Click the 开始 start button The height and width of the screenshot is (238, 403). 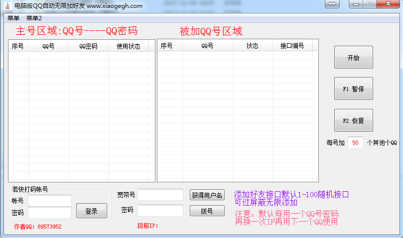pos(353,57)
